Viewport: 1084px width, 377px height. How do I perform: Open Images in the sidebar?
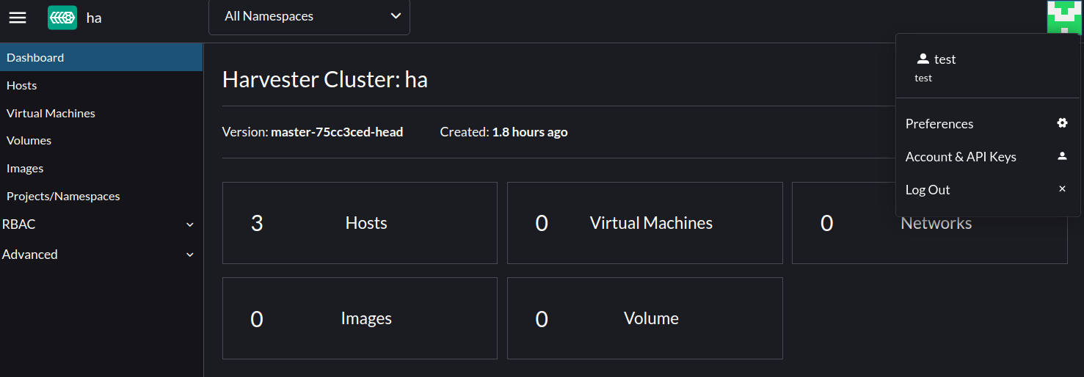[101, 168]
